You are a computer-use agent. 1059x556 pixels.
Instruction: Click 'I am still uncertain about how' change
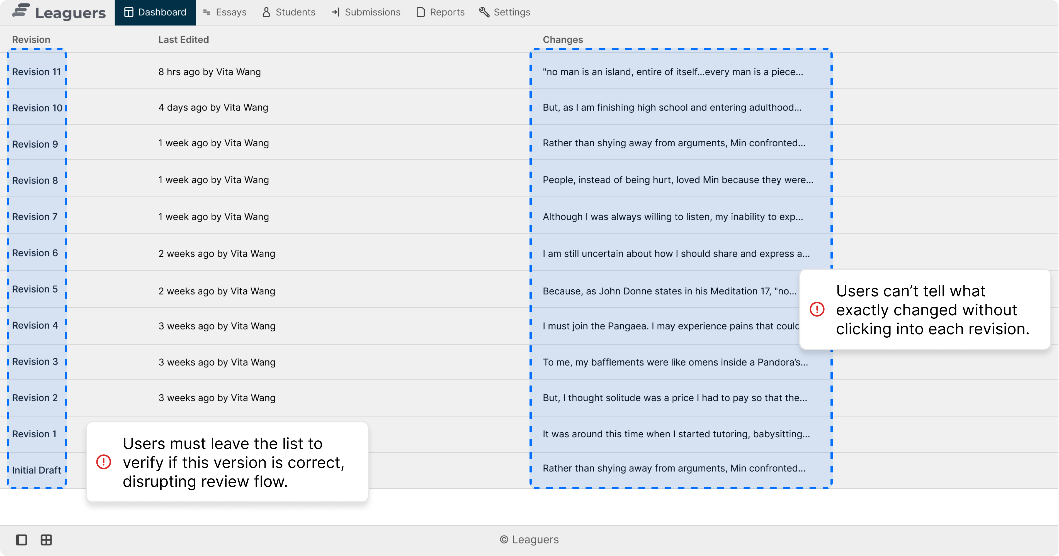click(x=676, y=253)
